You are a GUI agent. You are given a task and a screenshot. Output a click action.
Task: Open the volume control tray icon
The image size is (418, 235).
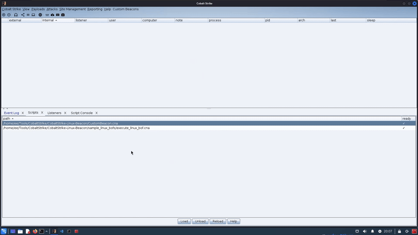[x=364, y=231]
